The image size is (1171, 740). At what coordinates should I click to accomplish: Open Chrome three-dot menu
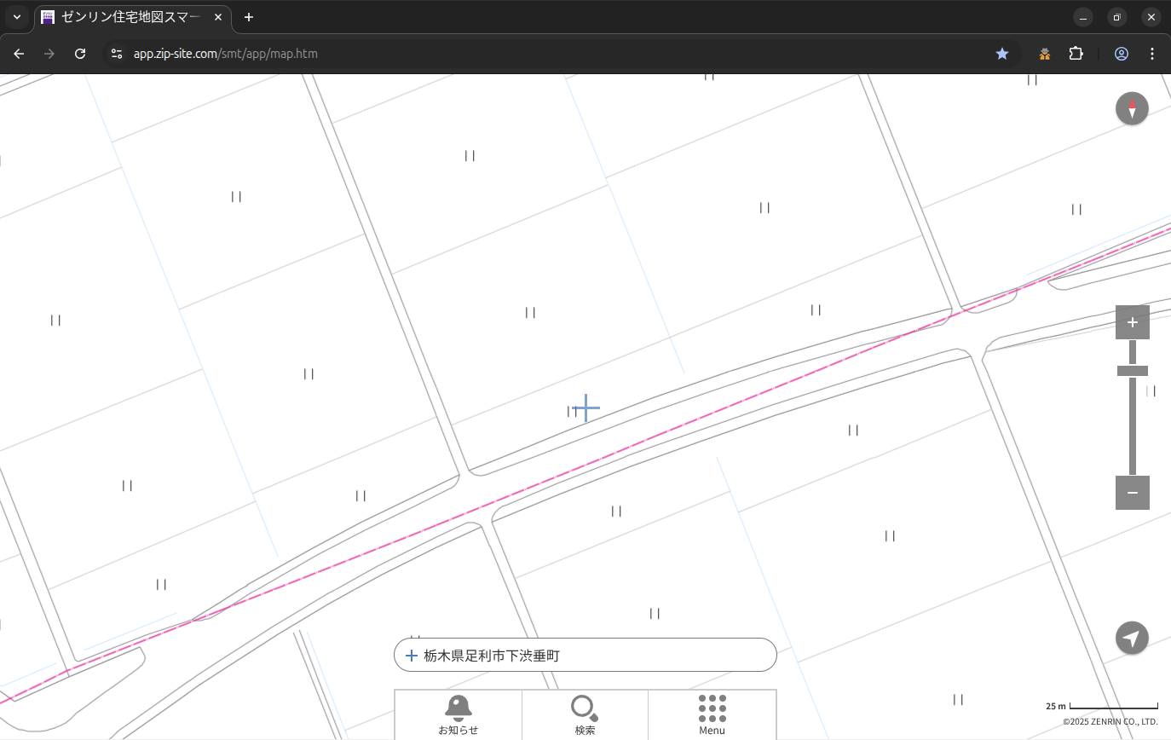(1152, 54)
